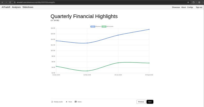View site information icon in address bar
204x107 pixels.
point(15,2)
